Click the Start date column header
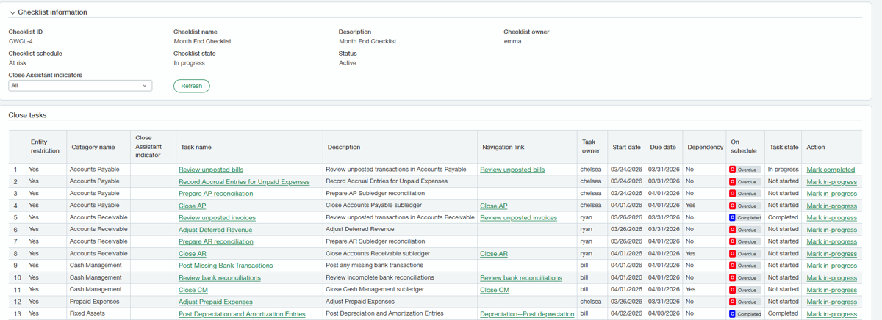Screen dimensions: 882x320 [x=626, y=147]
